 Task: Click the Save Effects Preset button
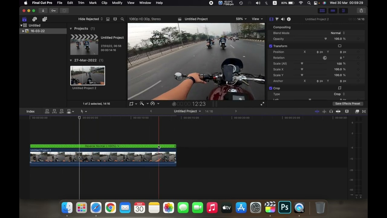click(x=347, y=104)
